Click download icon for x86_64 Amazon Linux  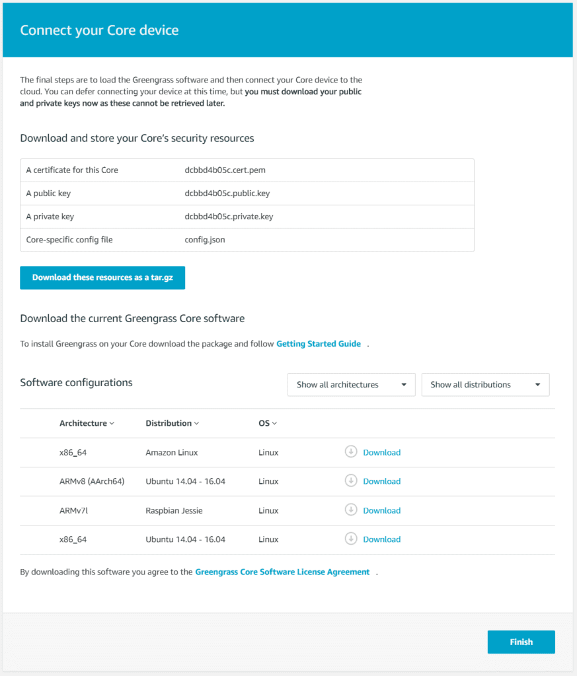(351, 452)
